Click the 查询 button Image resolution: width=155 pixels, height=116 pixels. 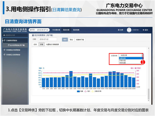coord(65,40)
